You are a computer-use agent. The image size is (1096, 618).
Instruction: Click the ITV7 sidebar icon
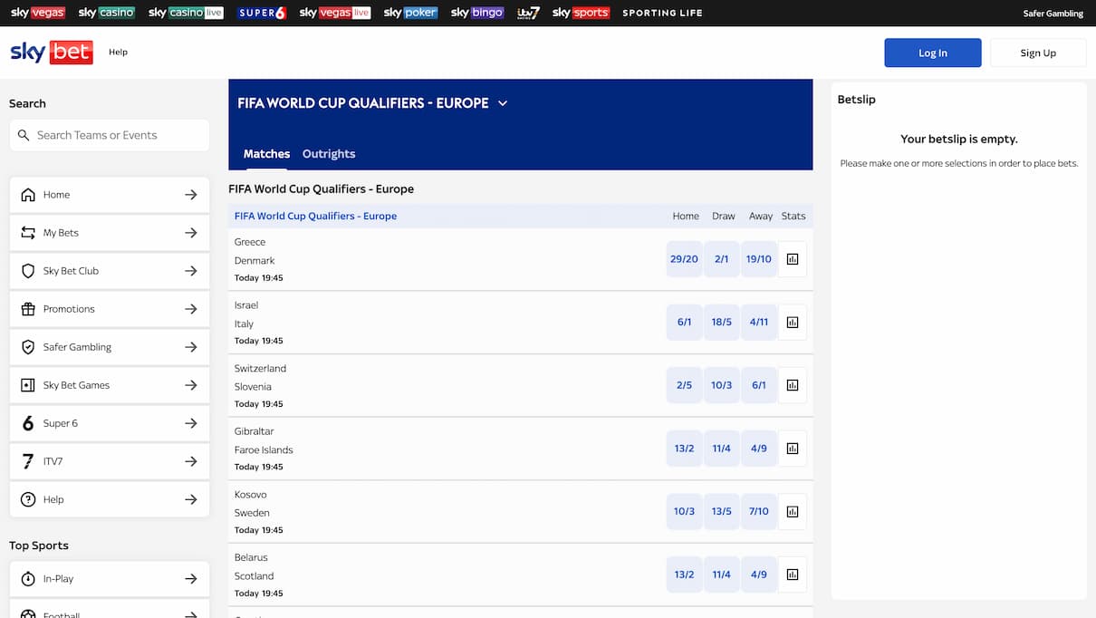28,461
